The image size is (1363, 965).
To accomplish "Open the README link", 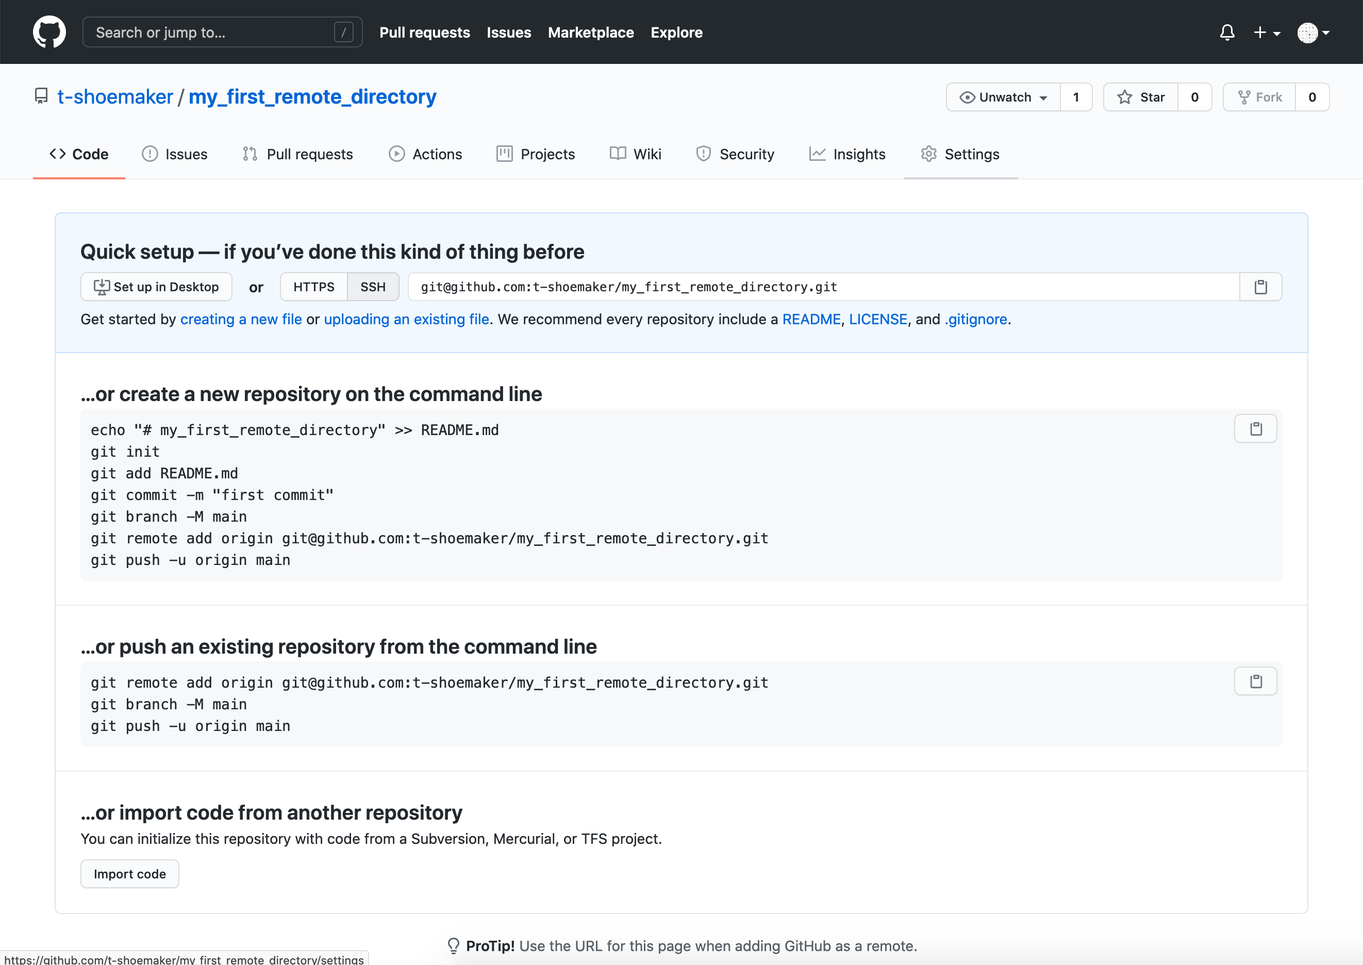I will 811,320.
